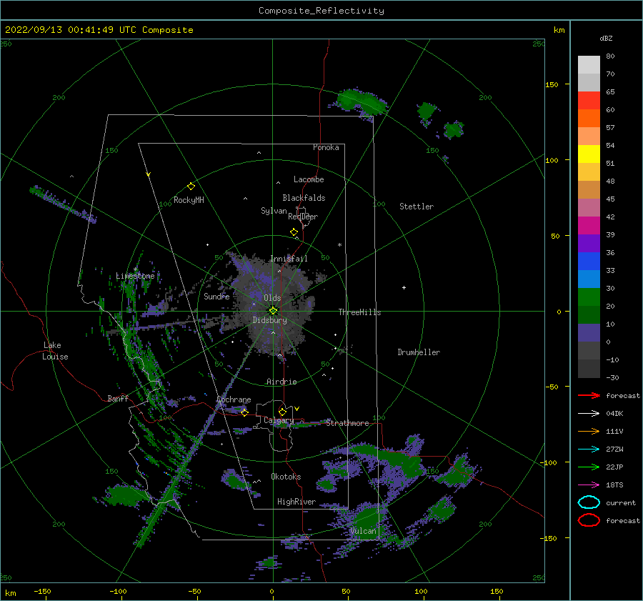
Task: Click the cyan 27ZW arrow icon
Action: (589, 449)
